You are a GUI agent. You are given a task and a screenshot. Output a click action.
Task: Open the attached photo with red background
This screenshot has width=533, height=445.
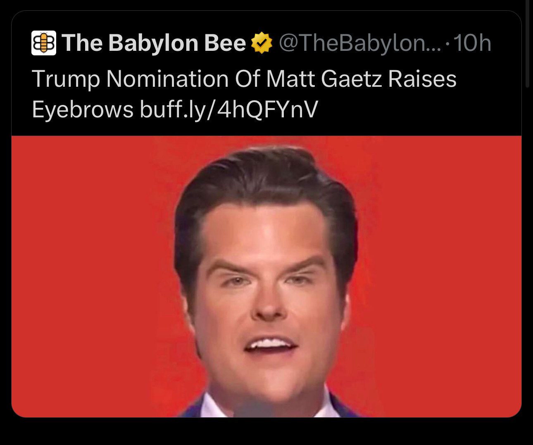pyautogui.click(x=266, y=276)
